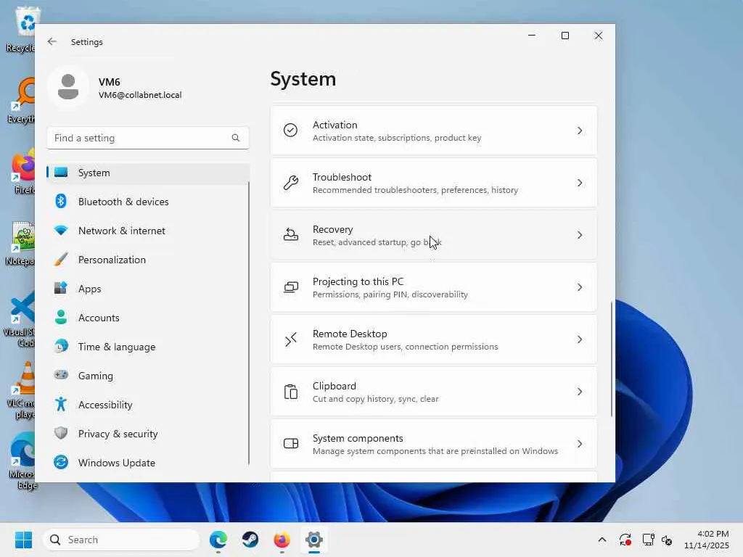Click the Find a setting search box

click(x=148, y=138)
